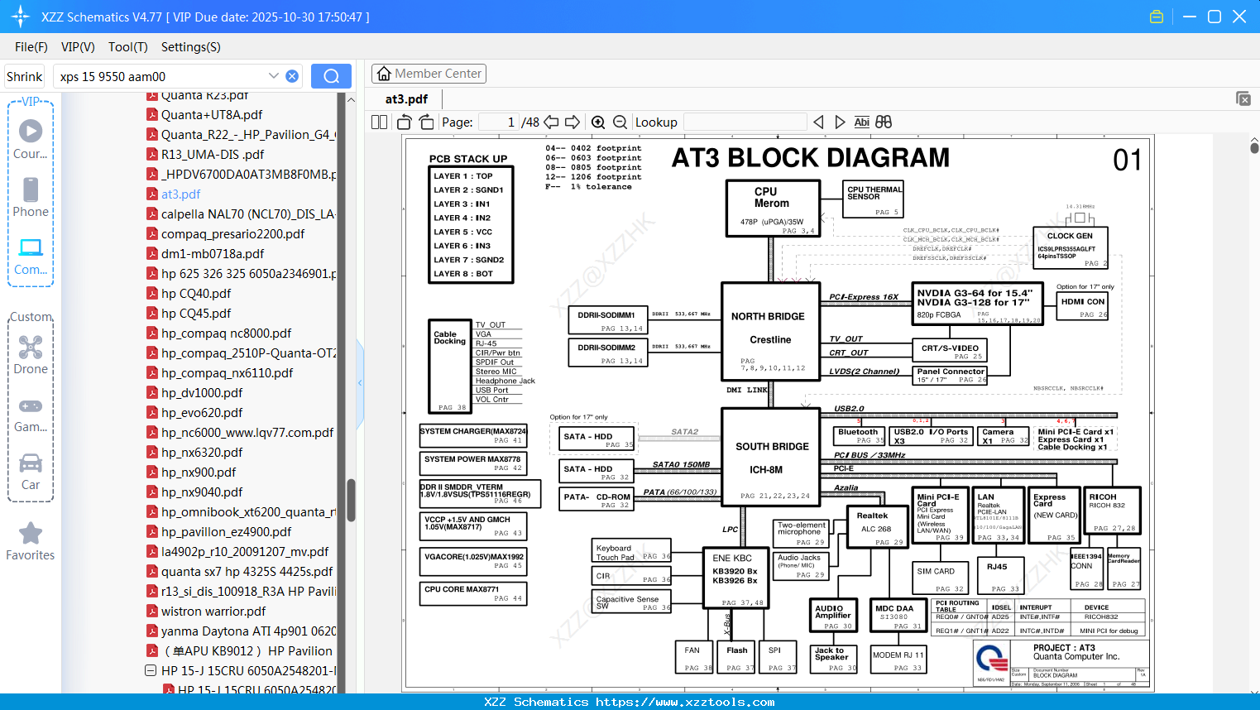Open the Car category icon

pyautogui.click(x=31, y=471)
